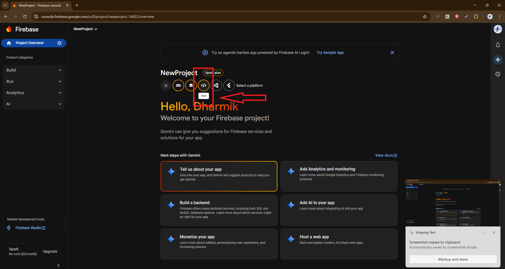Viewport: 505px width, 269px height.
Task: Open Monetize your app card
Action: tap(219, 244)
